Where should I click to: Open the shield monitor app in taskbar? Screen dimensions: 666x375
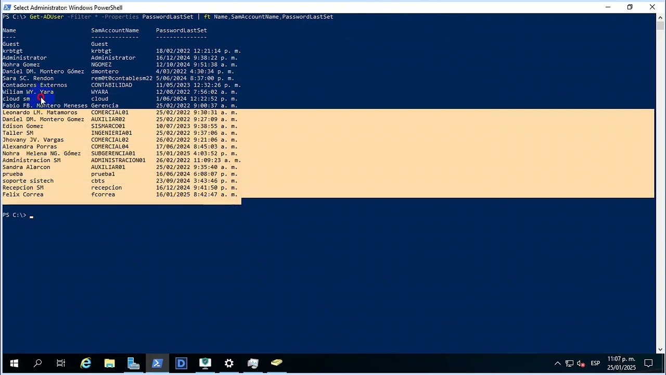pos(205,363)
